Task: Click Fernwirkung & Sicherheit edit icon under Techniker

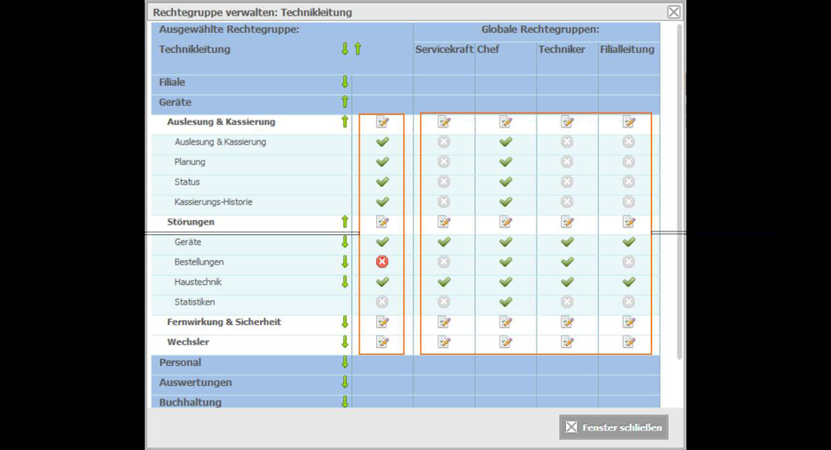Action: tap(567, 322)
